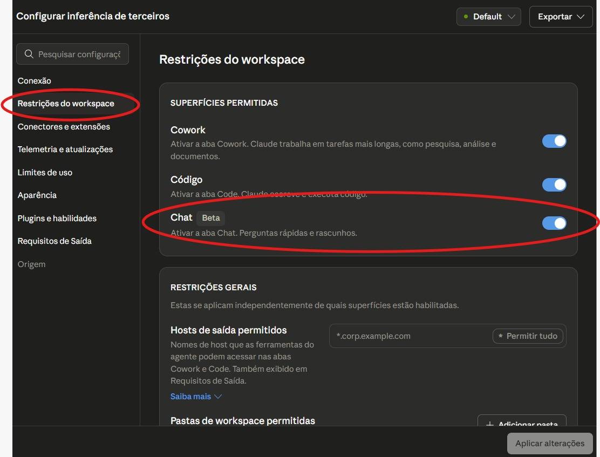Toggle the Código surface switch

point(554,185)
